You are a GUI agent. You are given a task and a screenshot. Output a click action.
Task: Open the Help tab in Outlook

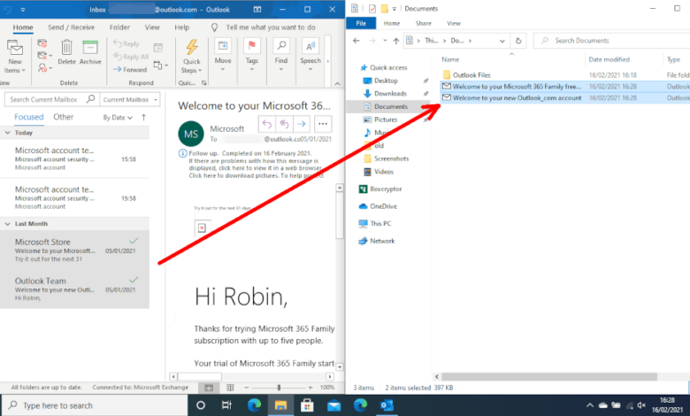pos(181,27)
